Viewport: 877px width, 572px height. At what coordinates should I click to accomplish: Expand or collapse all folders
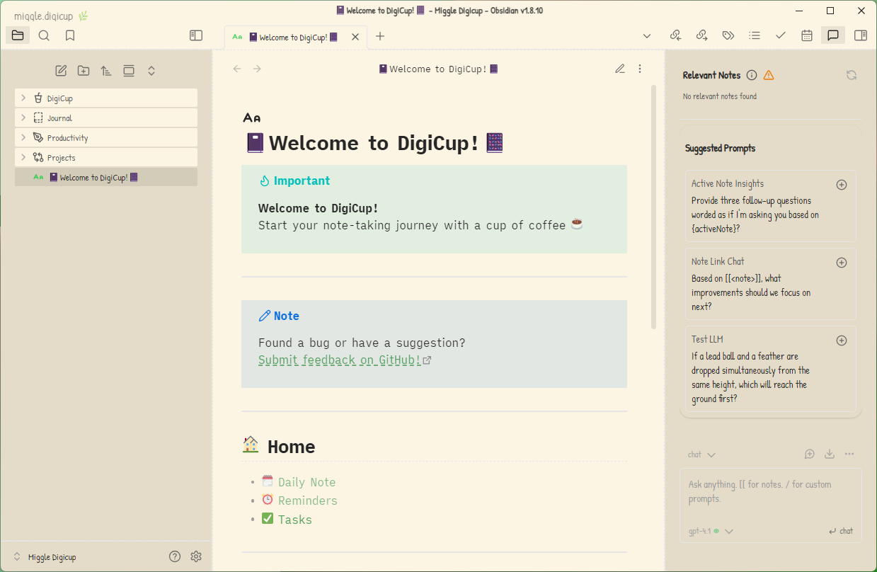(151, 70)
